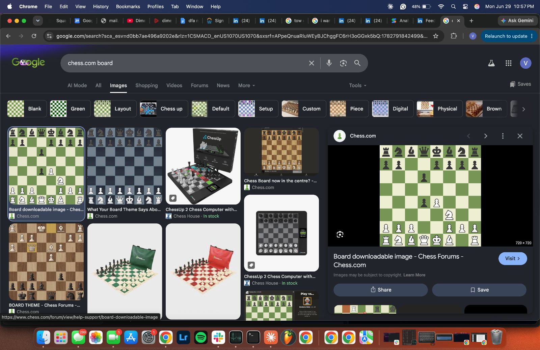Image resolution: width=540 pixels, height=350 pixels.
Task: Go back to the previous page
Action: pyautogui.click(x=8, y=36)
